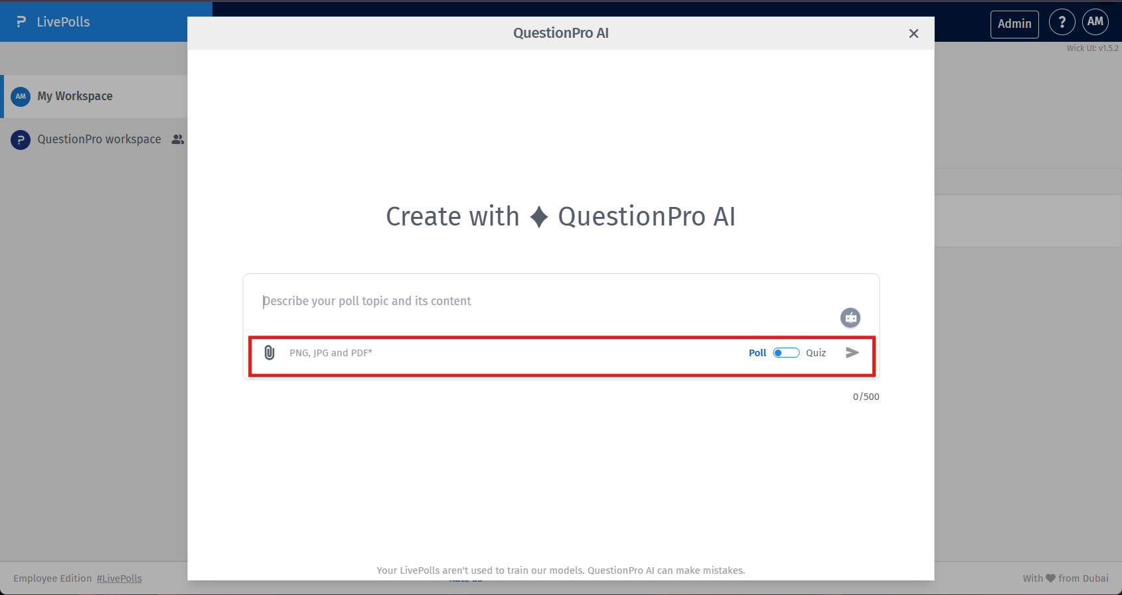
Task: Click the Admin button
Action: tap(1014, 24)
